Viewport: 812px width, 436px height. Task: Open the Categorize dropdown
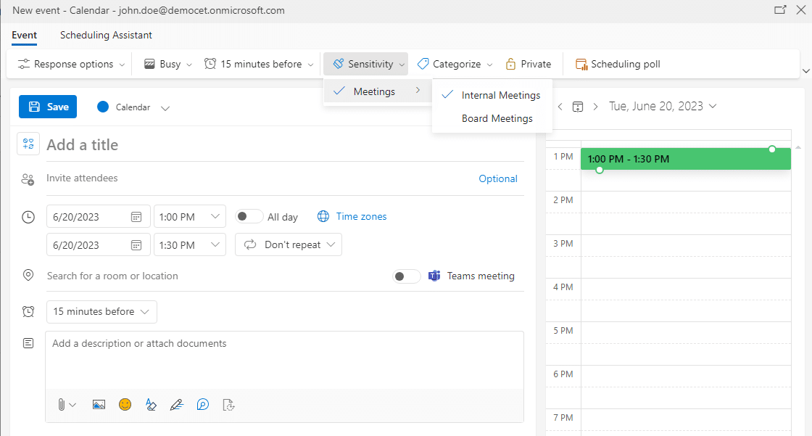(455, 64)
